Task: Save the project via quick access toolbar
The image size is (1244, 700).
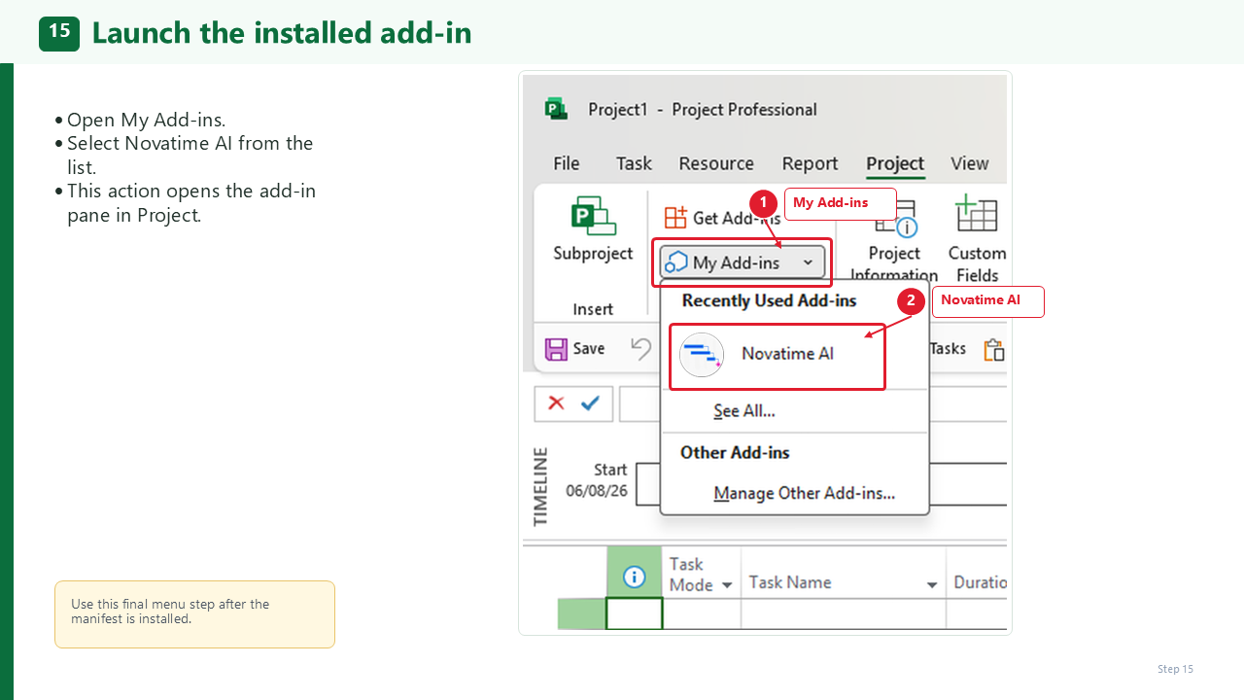Action: [x=575, y=348]
